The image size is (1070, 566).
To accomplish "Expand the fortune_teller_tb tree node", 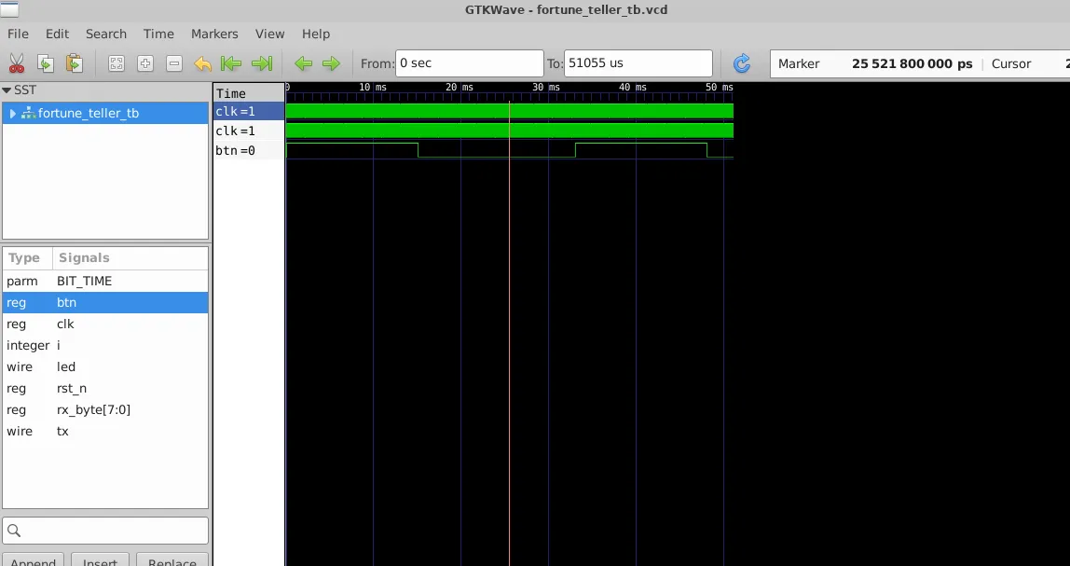I will click(13, 113).
